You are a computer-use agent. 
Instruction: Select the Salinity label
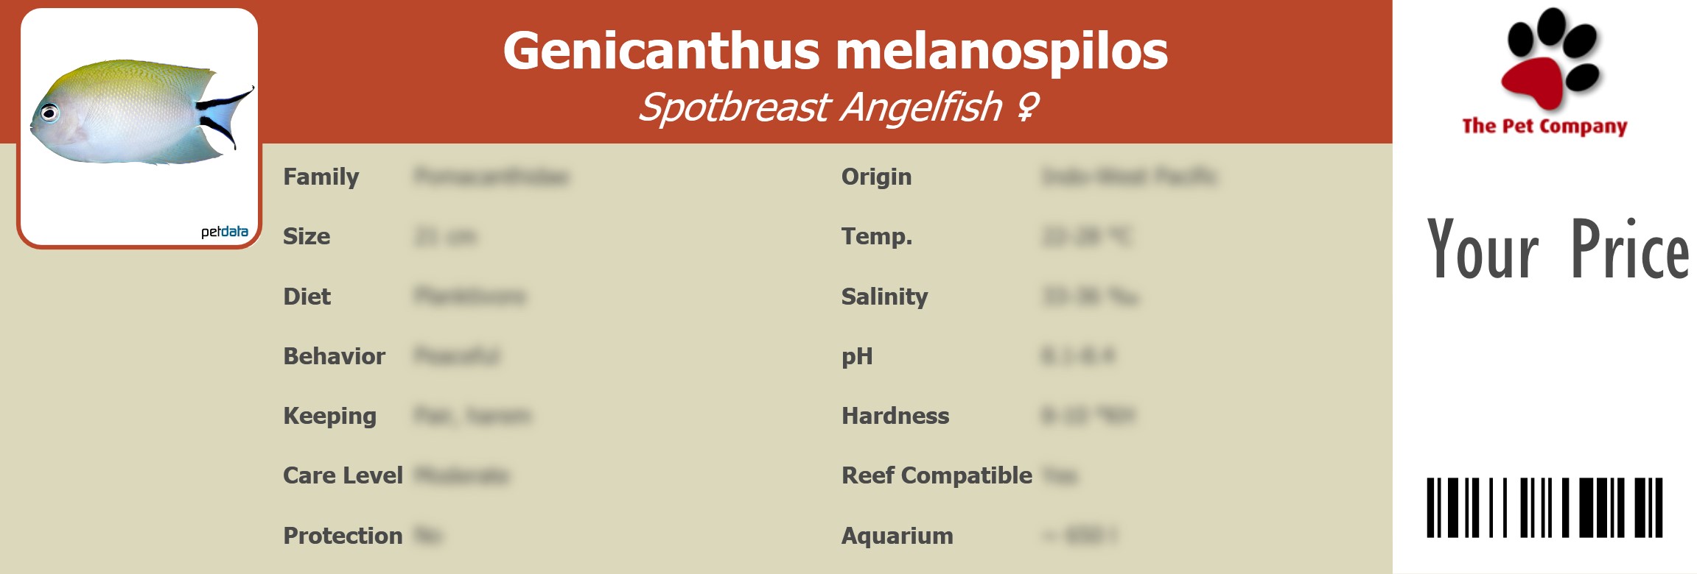pos(884,297)
